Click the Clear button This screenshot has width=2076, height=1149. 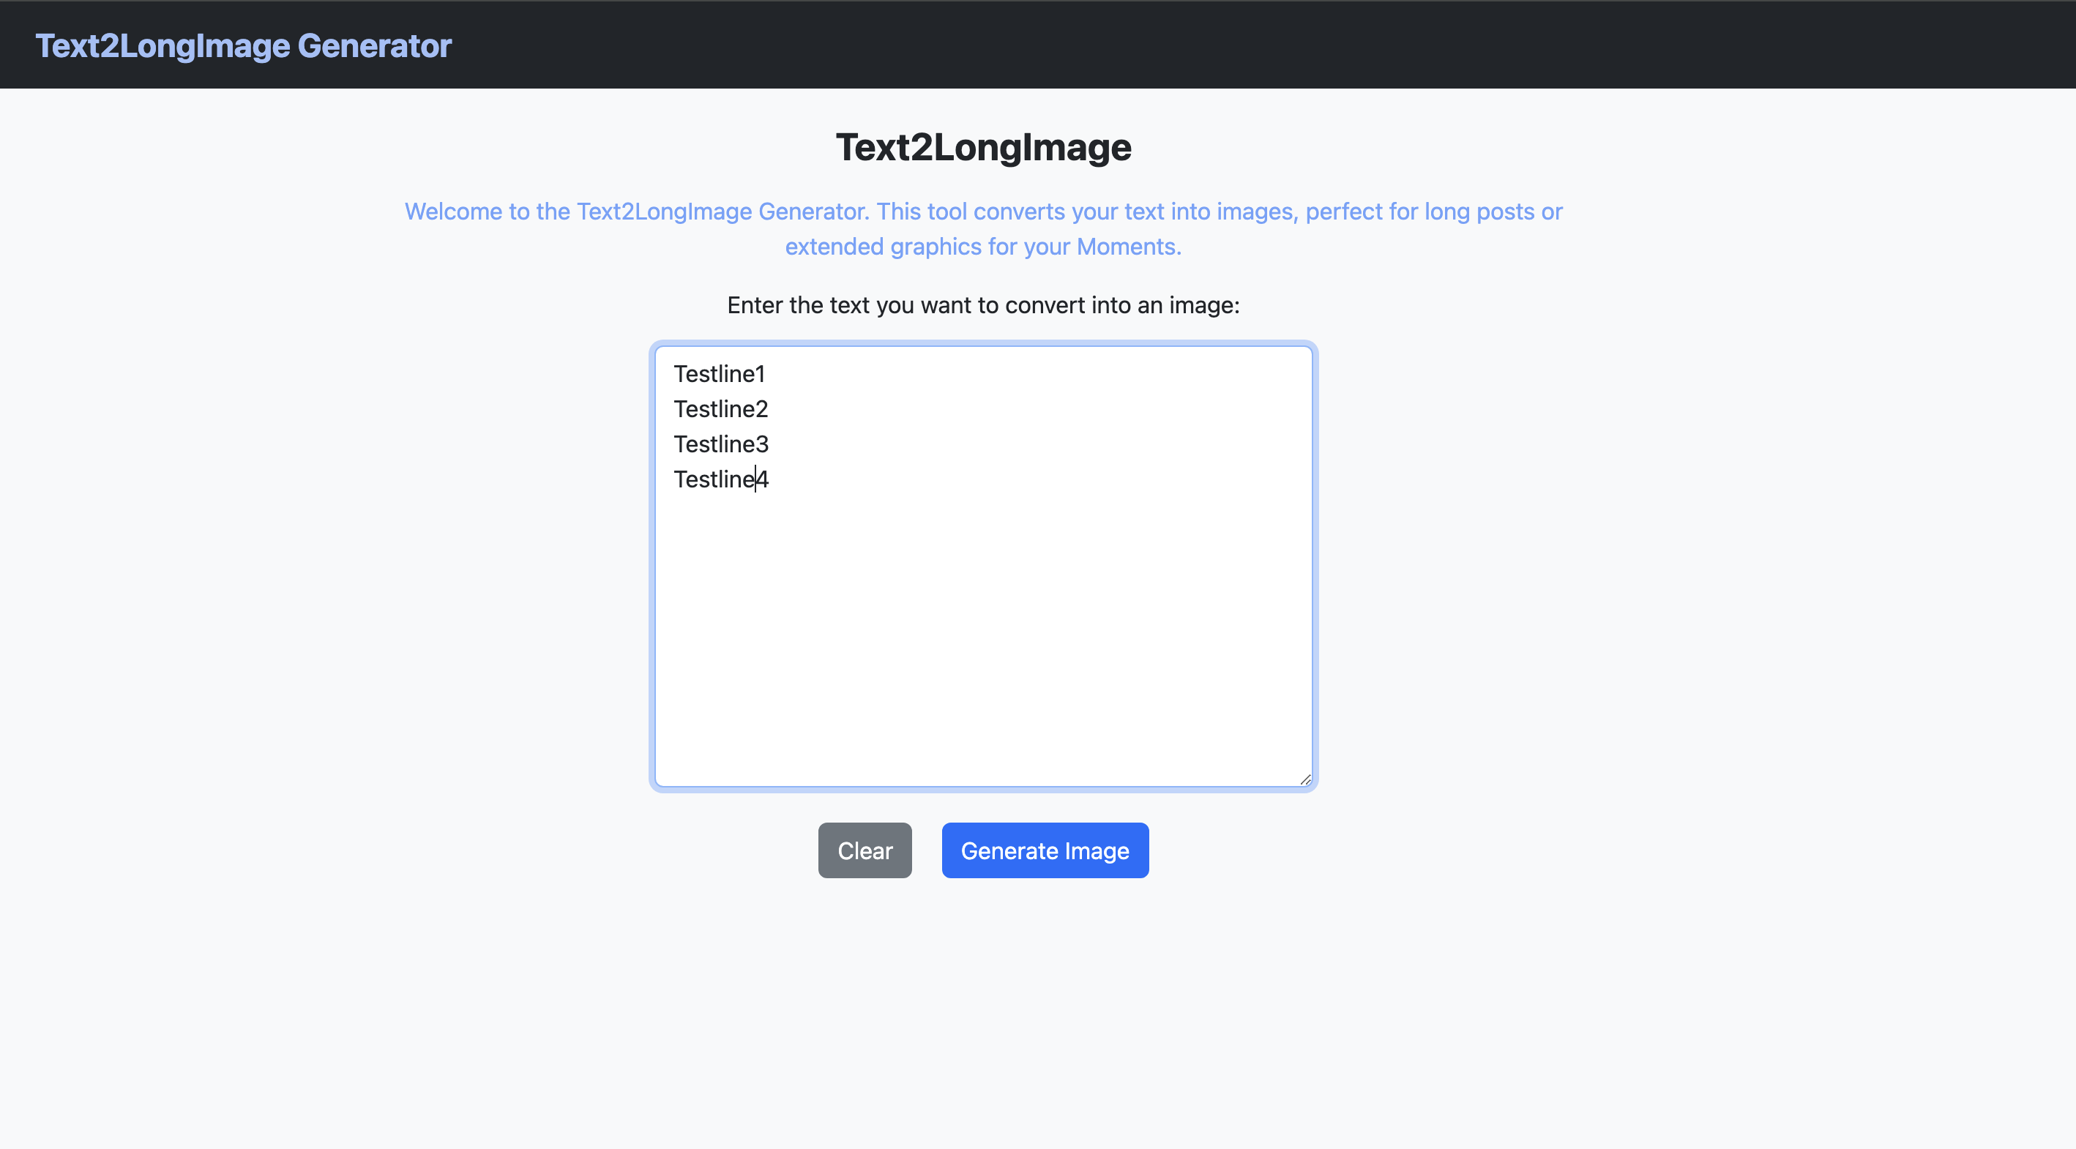[x=865, y=850]
